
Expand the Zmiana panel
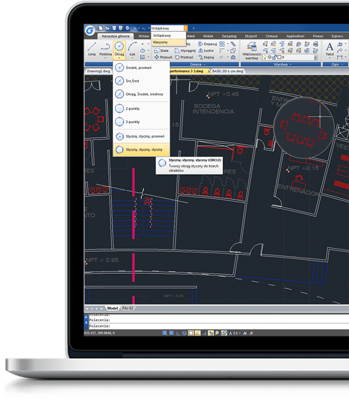197,64
